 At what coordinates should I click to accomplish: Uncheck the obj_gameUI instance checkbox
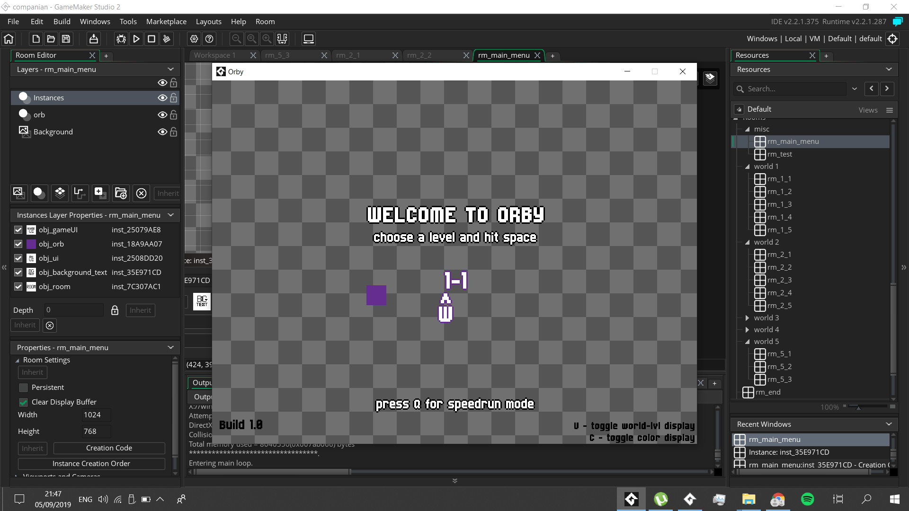(18, 230)
